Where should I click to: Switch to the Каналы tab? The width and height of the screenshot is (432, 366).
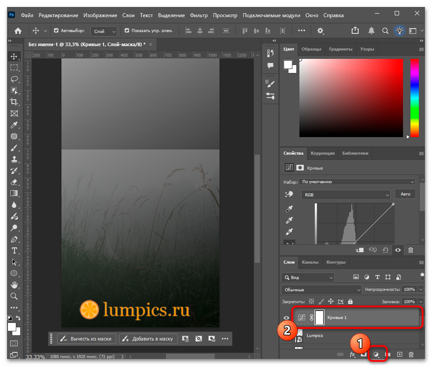pyautogui.click(x=310, y=262)
